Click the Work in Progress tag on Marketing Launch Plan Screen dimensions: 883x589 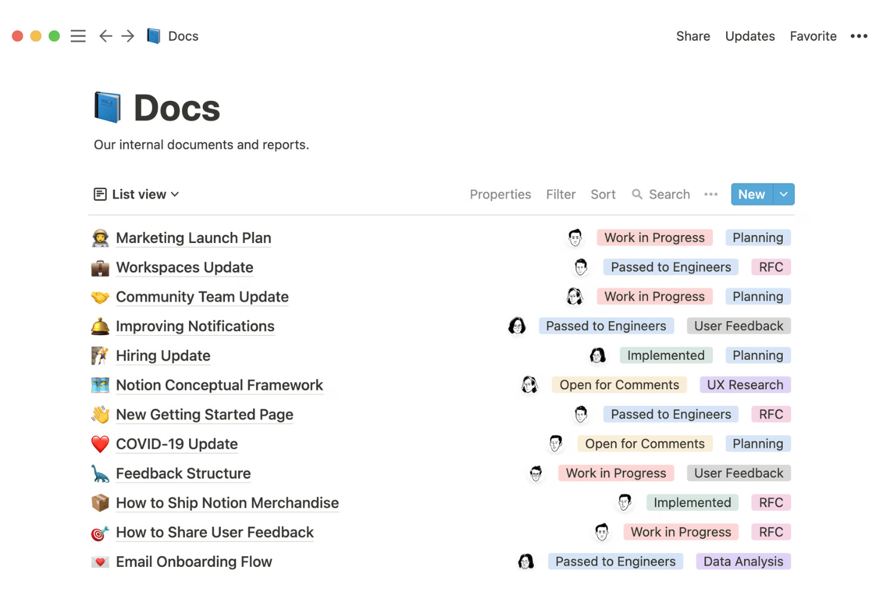654,237
